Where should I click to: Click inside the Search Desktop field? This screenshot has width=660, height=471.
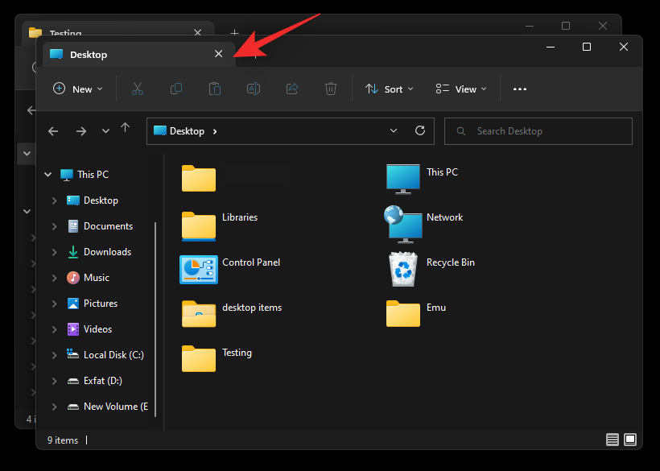click(x=538, y=130)
